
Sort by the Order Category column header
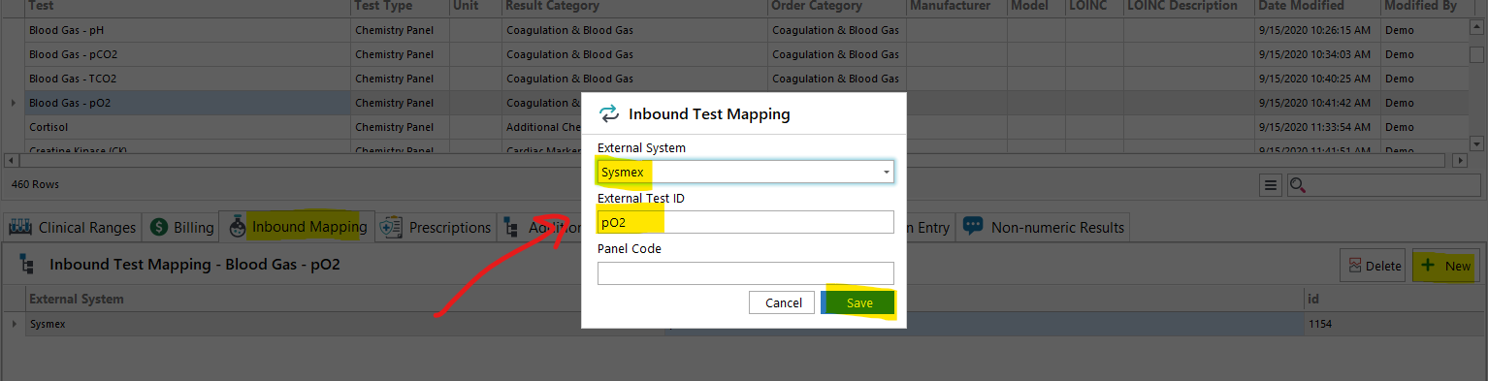pos(836,6)
